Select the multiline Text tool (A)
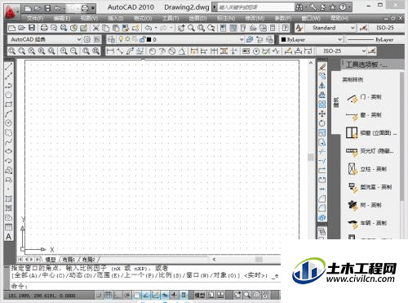 9,237
